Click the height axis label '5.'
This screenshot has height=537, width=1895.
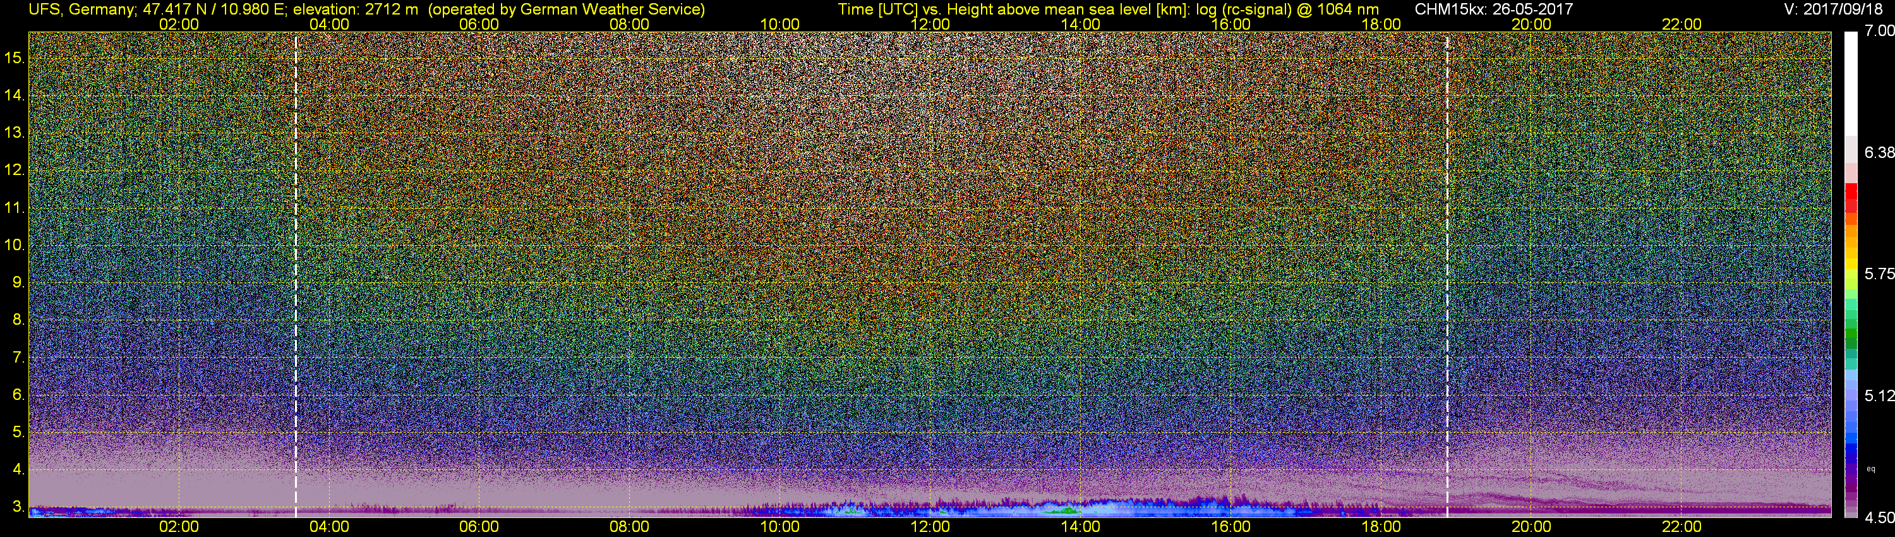[x=19, y=433]
